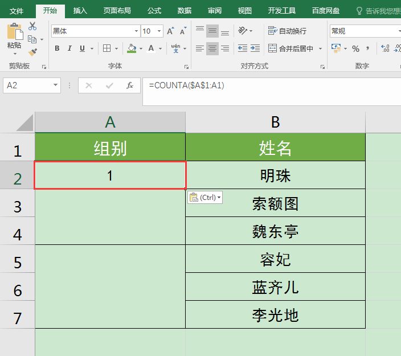Open Insert Function fx dialog

click(x=130, y=85)
